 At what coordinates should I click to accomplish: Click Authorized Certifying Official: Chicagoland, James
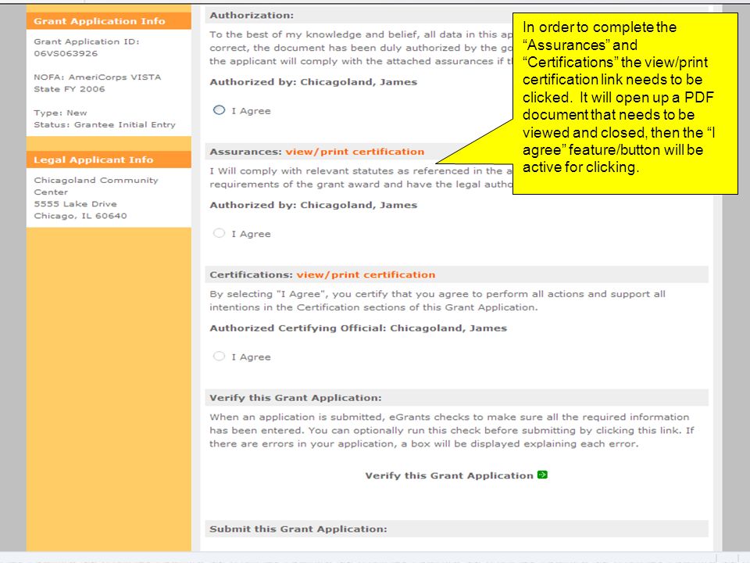pyautogui.click(x=359, y=328)
